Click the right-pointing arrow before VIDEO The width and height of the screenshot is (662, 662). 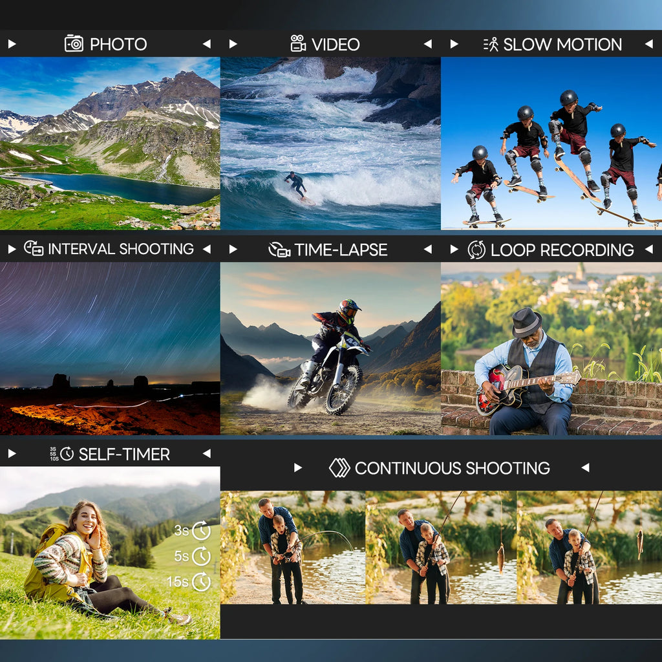(233, 44)
